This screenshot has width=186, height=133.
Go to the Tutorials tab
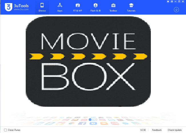[x=131, y=7]
